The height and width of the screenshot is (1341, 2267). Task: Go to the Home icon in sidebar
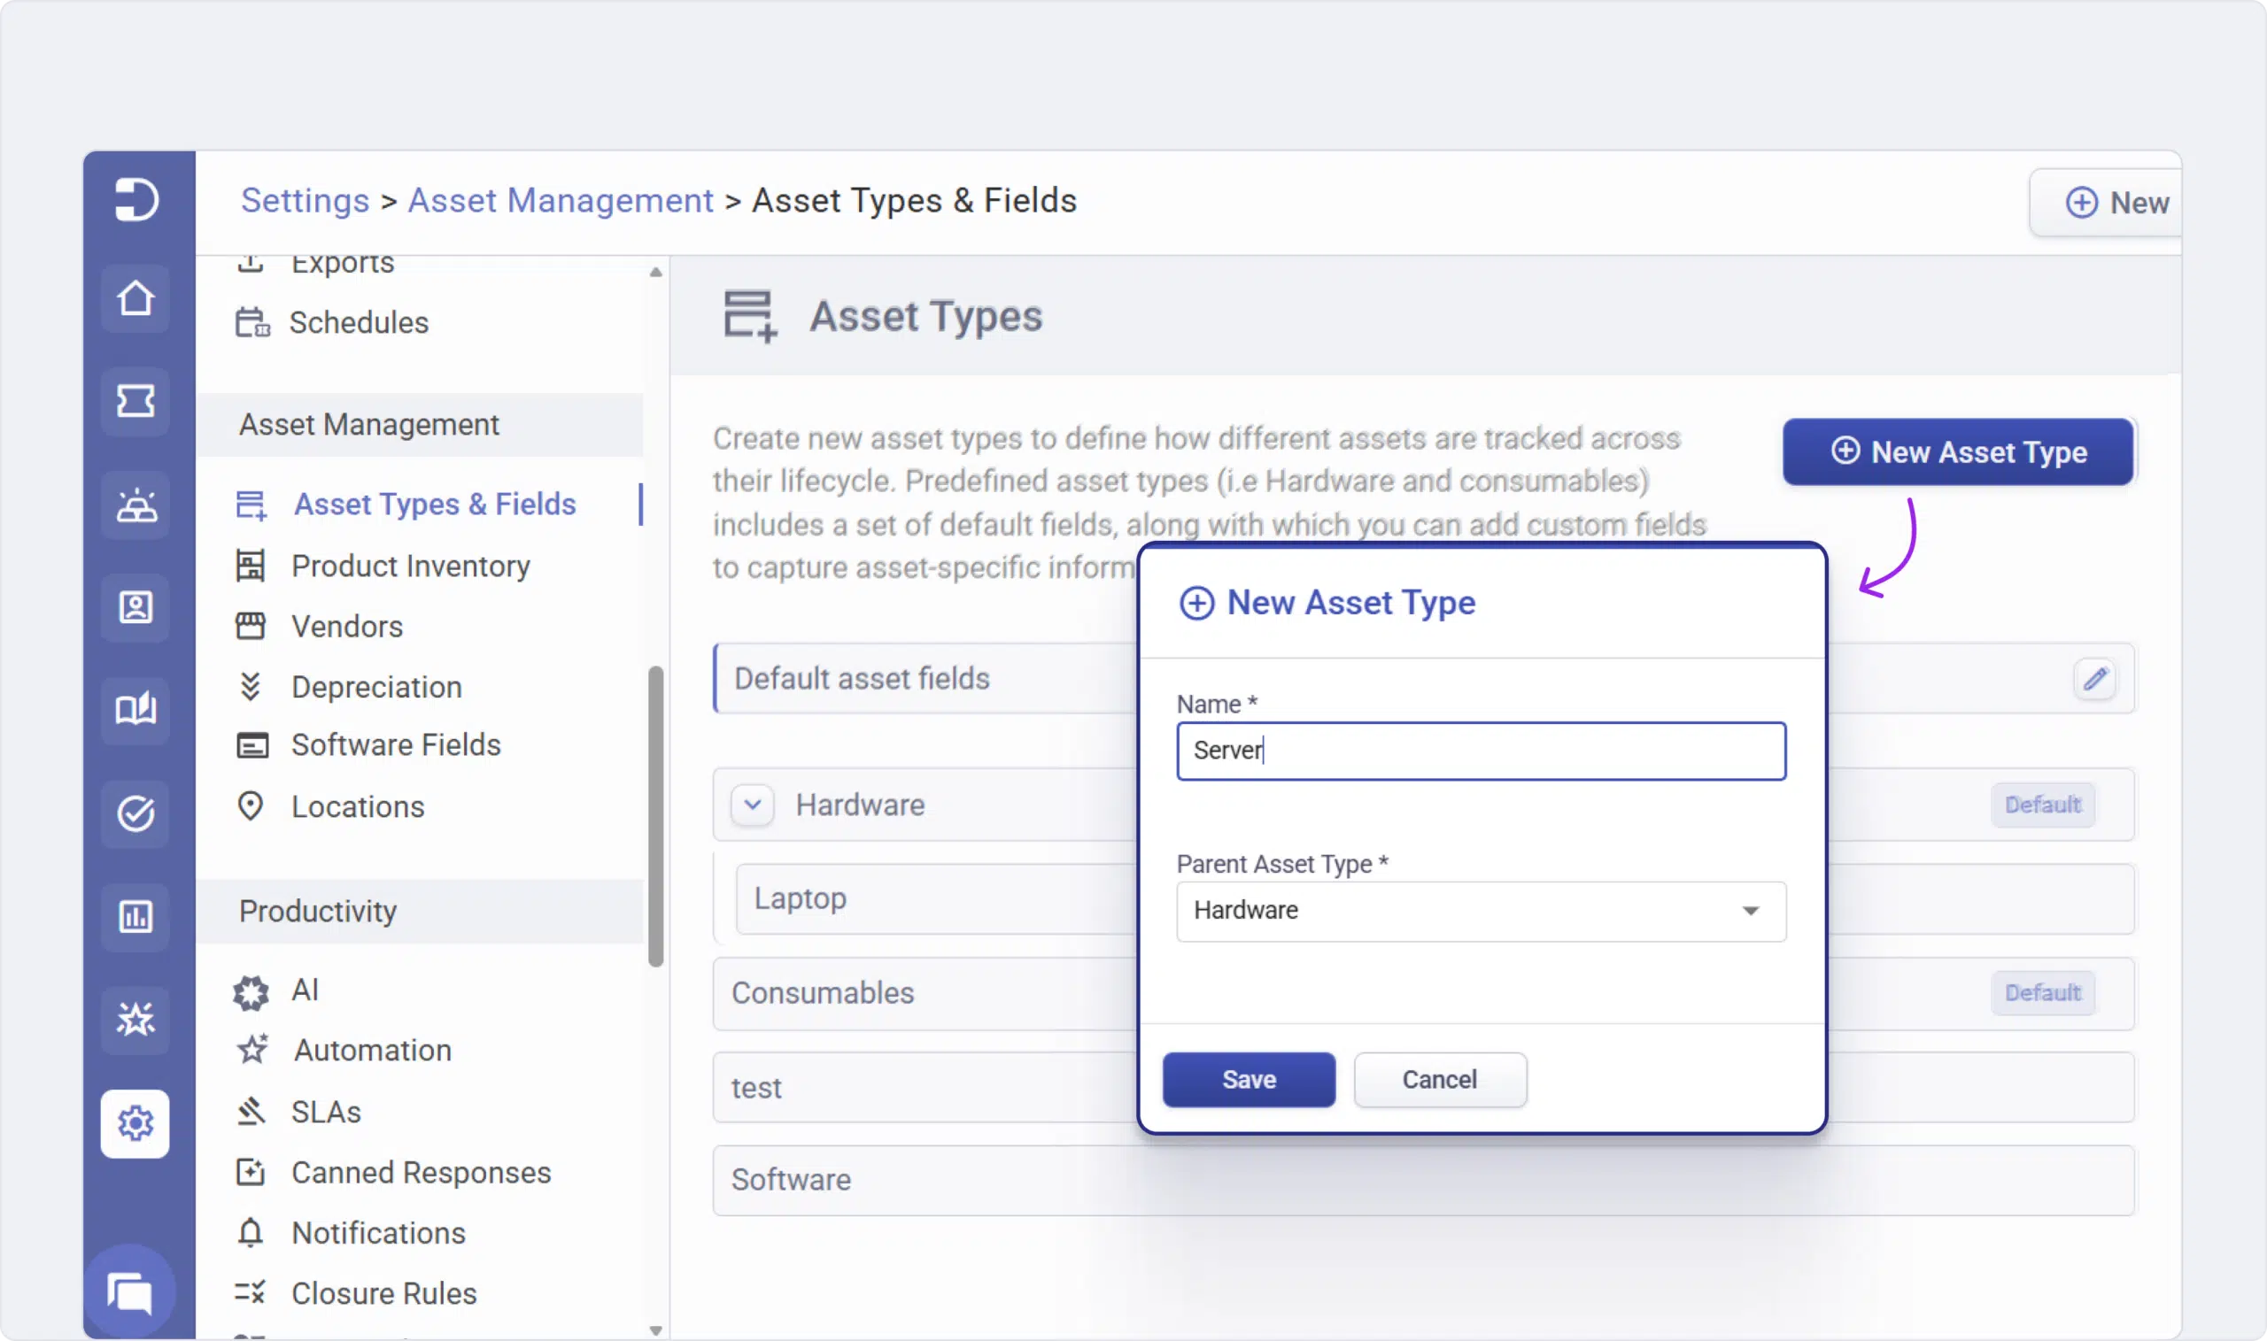pos(135,298)
